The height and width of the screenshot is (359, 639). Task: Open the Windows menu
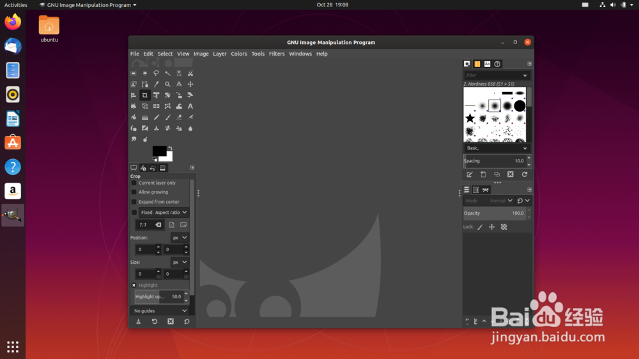point(300,54)
